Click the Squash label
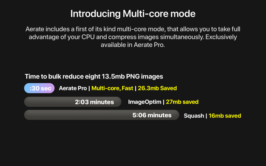This screenshot has height=166, width=266. pyautogui.click(x=194, y=115)
